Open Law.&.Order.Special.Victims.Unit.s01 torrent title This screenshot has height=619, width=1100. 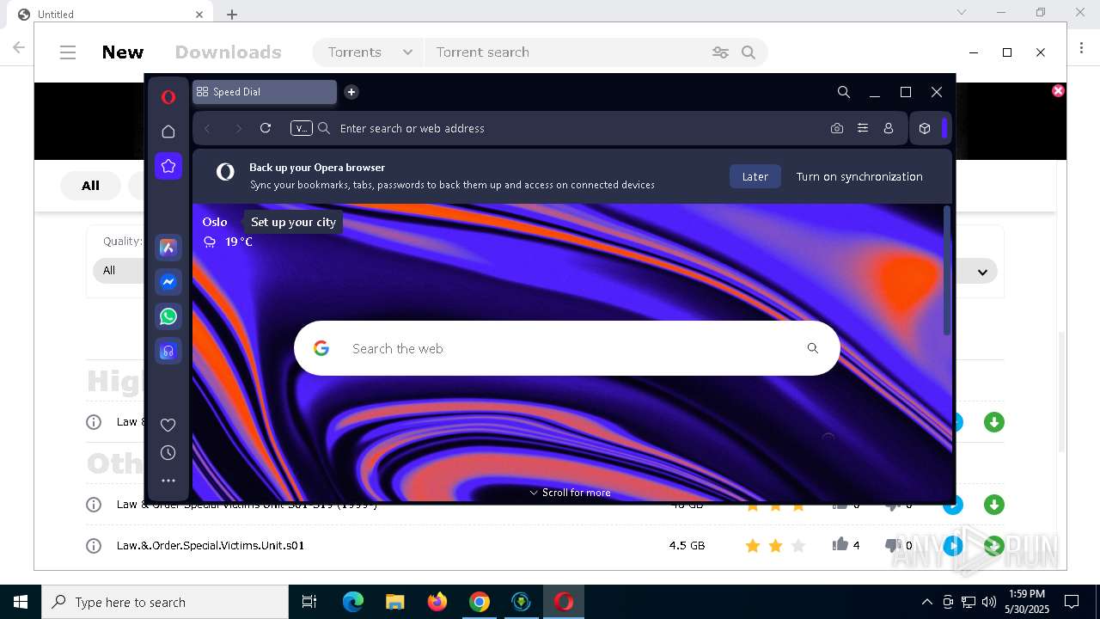[211, 546]
